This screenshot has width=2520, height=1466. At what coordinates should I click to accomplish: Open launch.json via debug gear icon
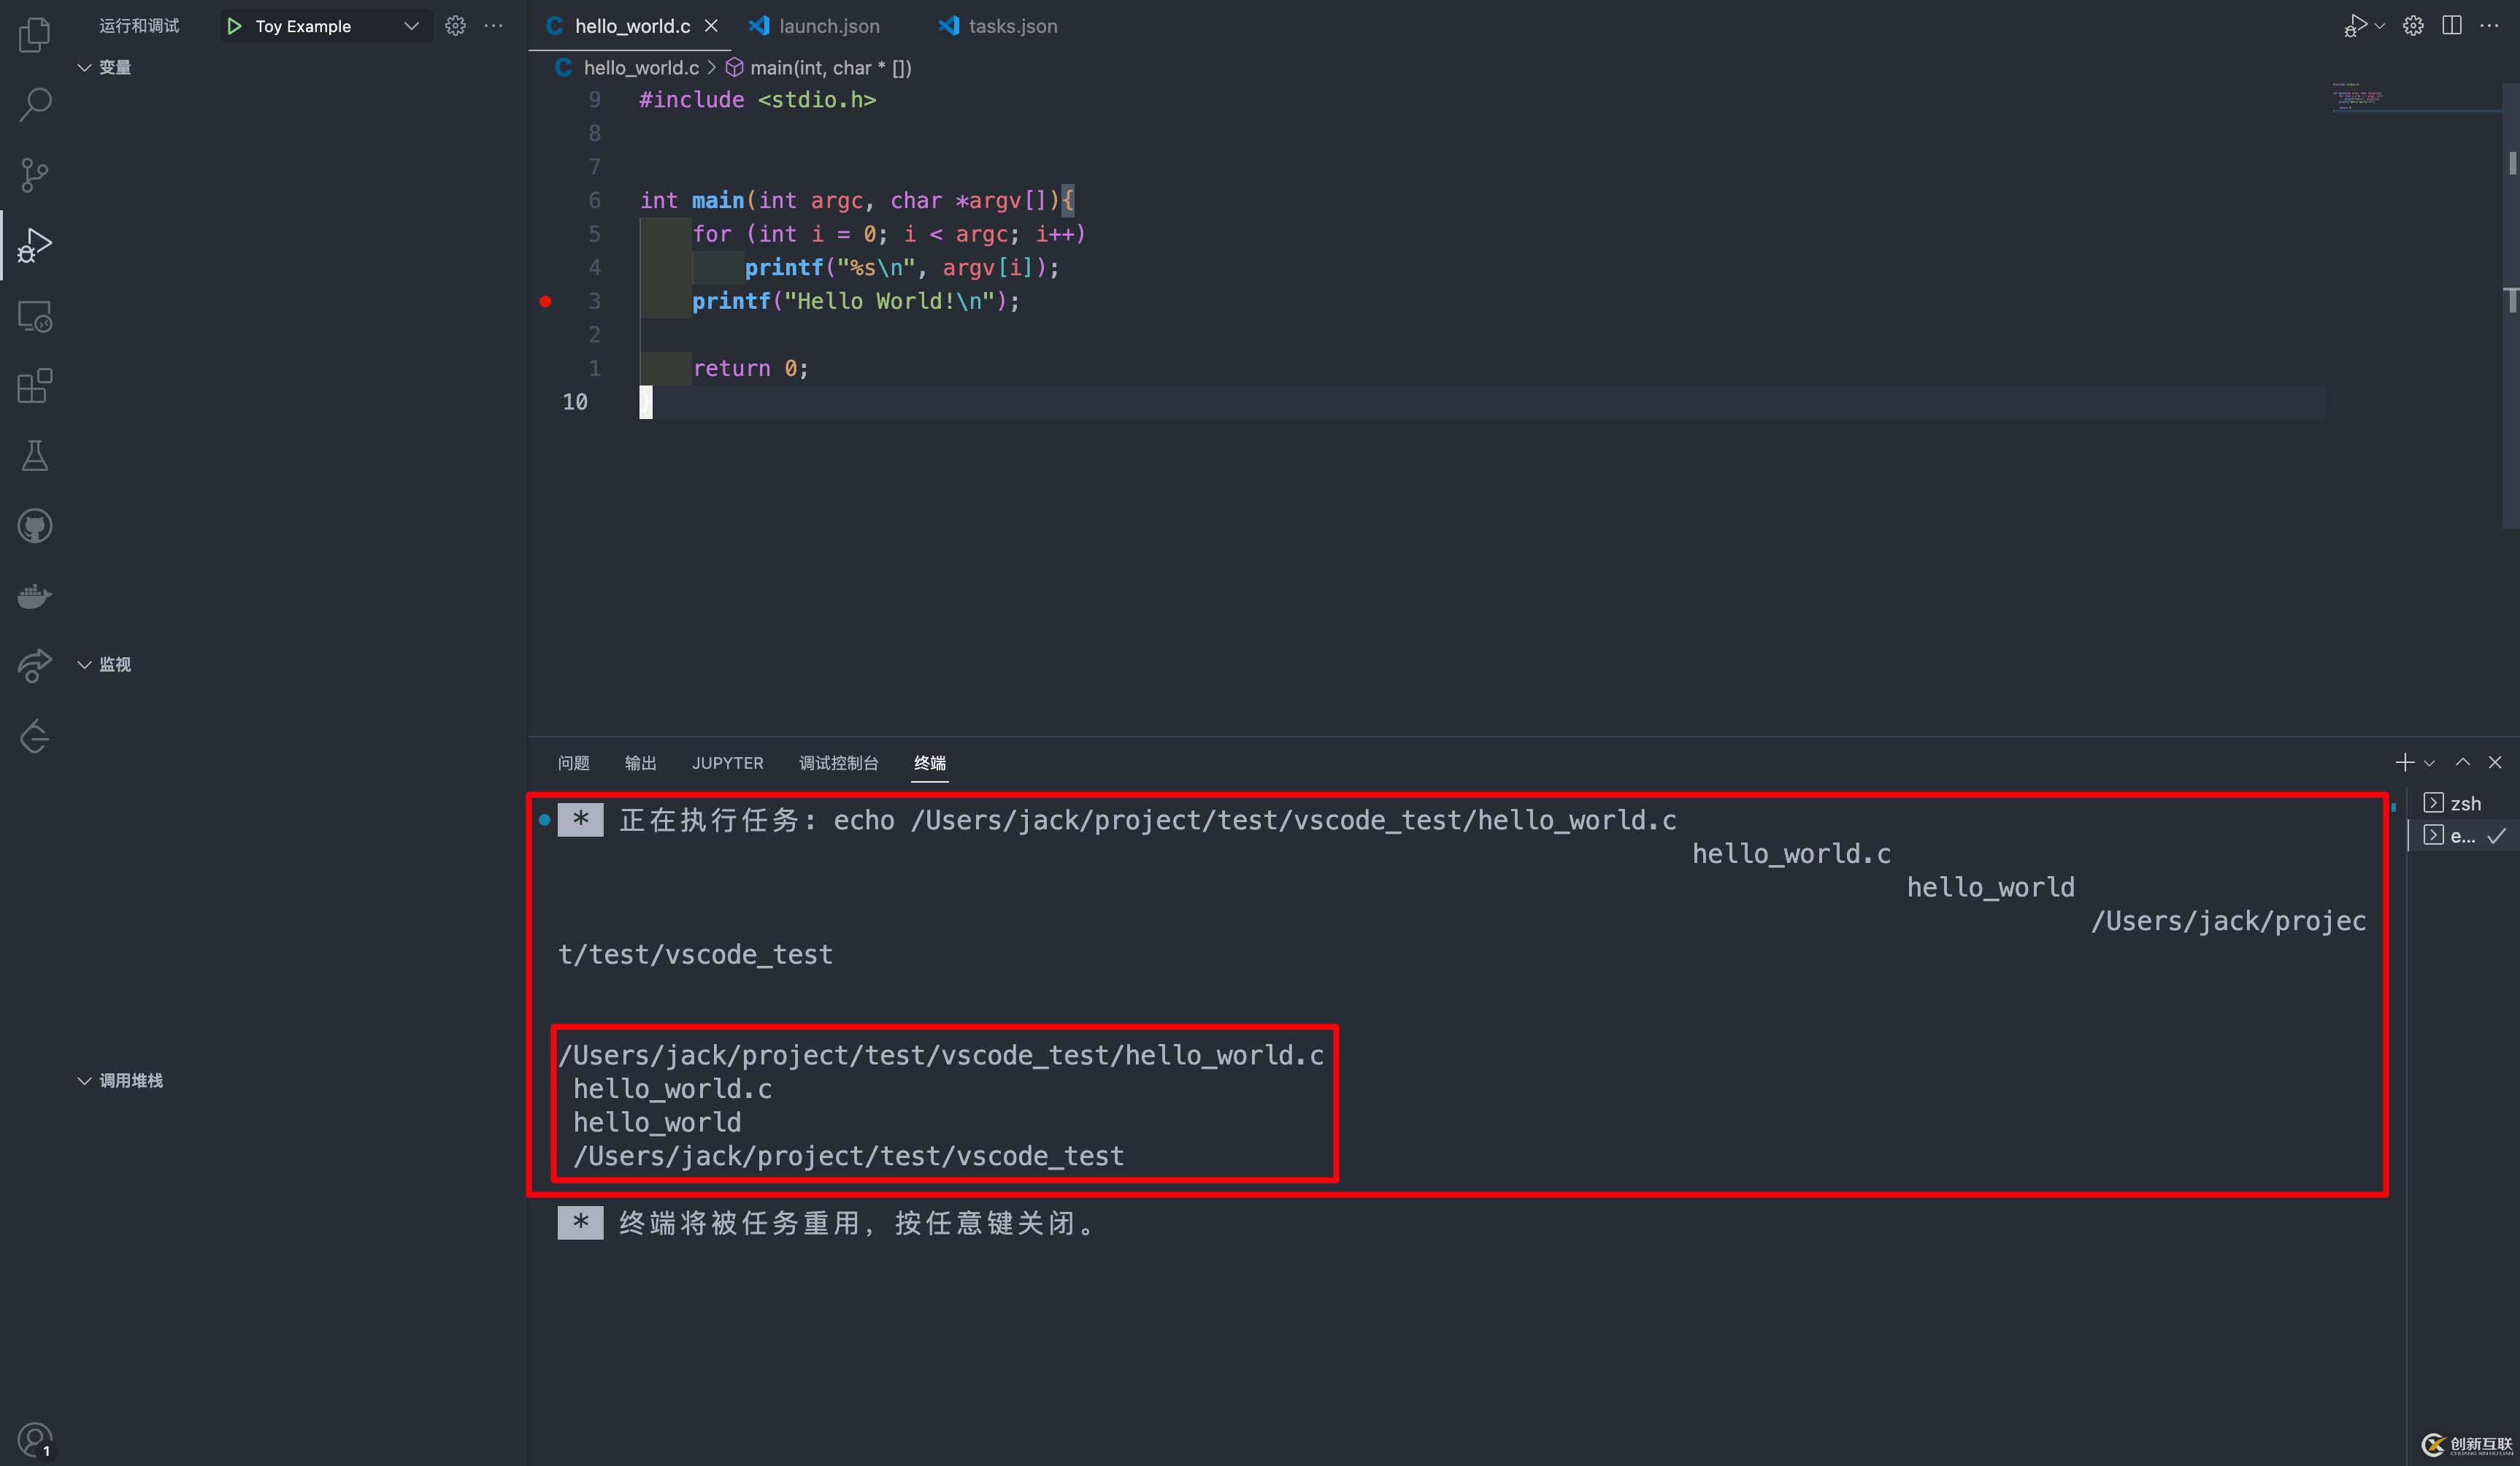point(455,26)
